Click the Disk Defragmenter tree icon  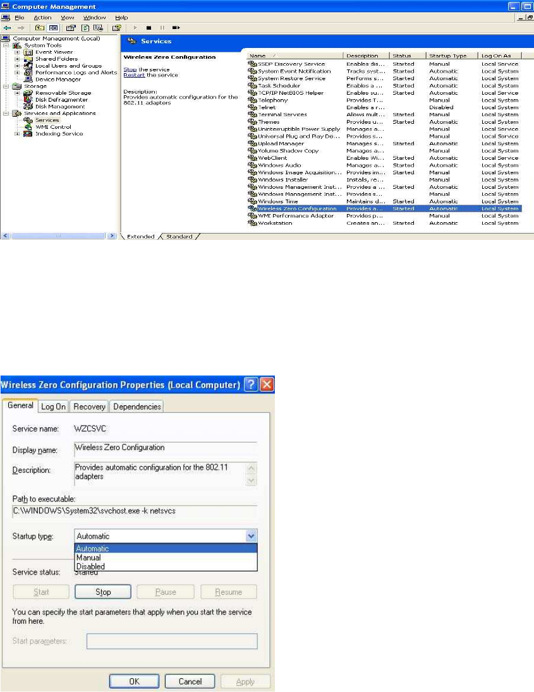28,100
